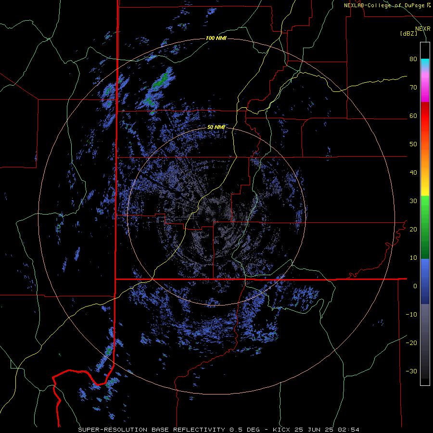Click the '50 NMI' range ring label

(216, 127)
